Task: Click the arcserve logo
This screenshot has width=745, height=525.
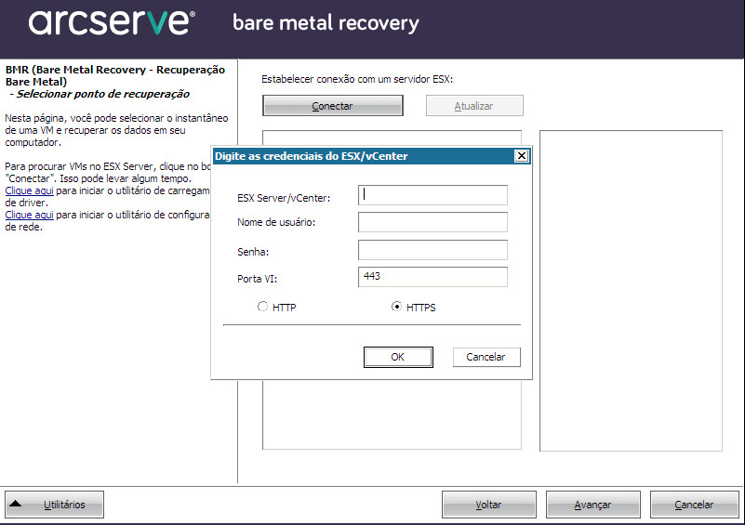Action: [x=112, y=23]
